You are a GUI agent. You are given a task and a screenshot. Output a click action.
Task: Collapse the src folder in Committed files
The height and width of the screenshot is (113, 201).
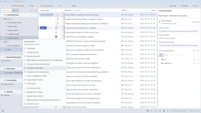pos(160,60)
